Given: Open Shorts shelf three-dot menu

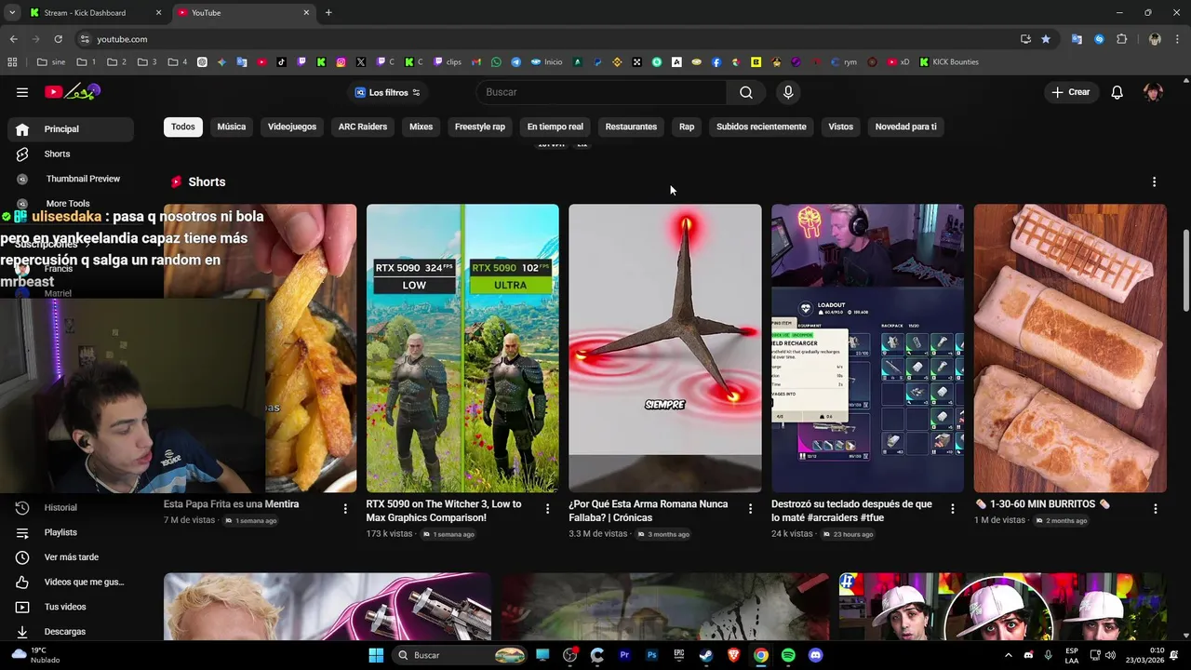Looking at the screenshot, I should (1154, 181).
